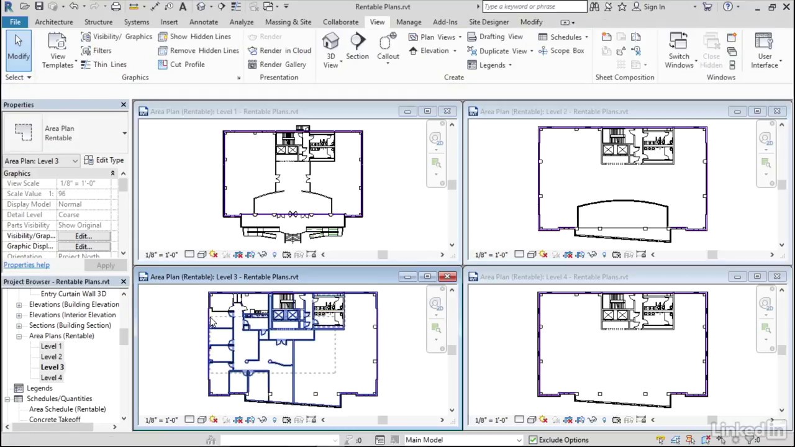Click Level 3 view scale 1/8" = 1'-0" control
The width and height of the screenshot is (795, 447).
(x=161, y=420)
